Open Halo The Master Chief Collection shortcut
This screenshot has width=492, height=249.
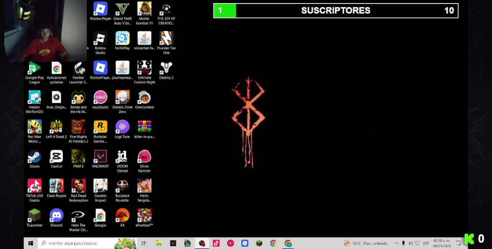pyautogui.click(x=78, y=220)
